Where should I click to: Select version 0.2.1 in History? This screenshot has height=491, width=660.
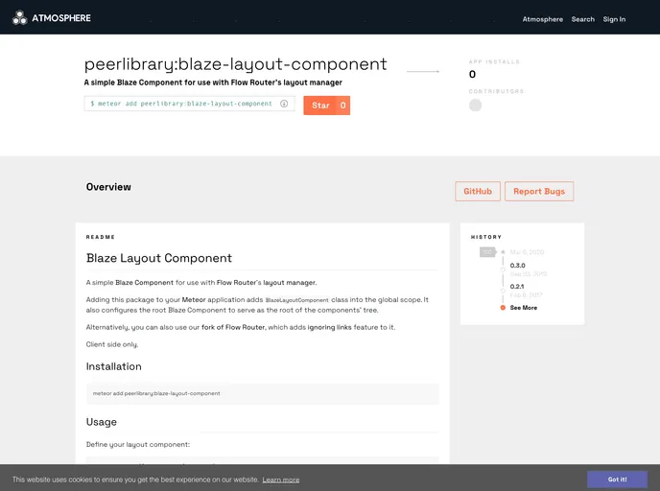517,287
